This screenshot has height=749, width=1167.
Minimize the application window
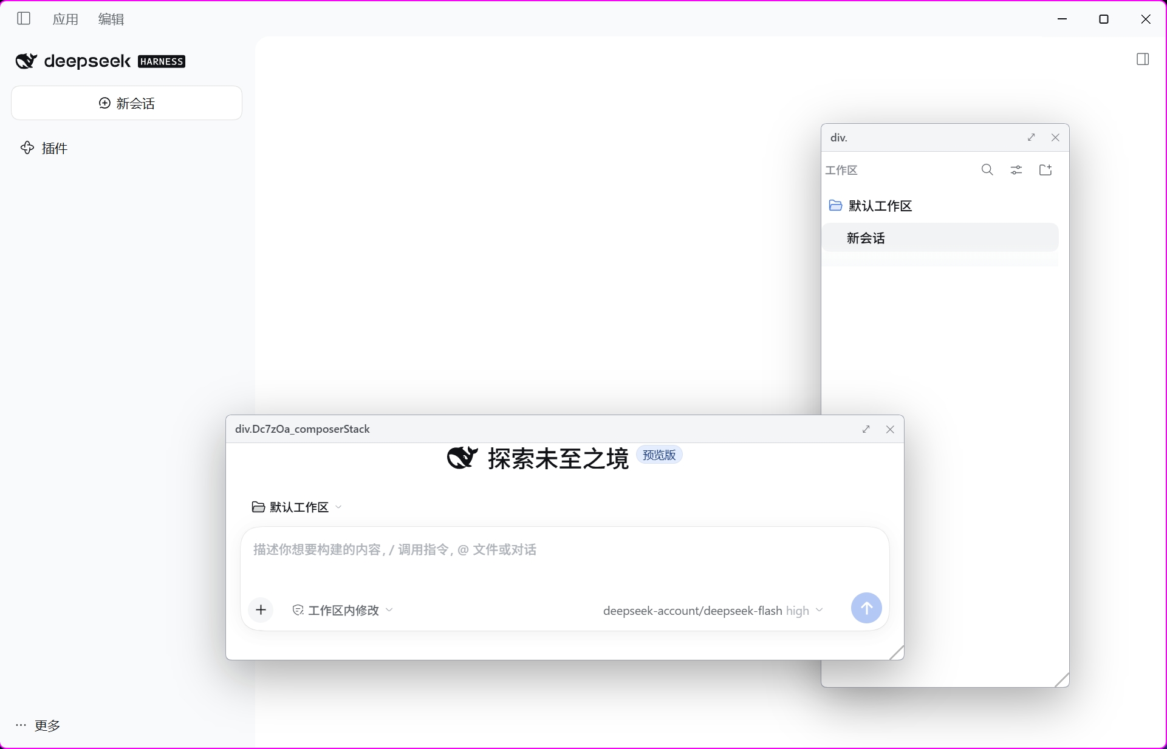[x=1063, y=19]
